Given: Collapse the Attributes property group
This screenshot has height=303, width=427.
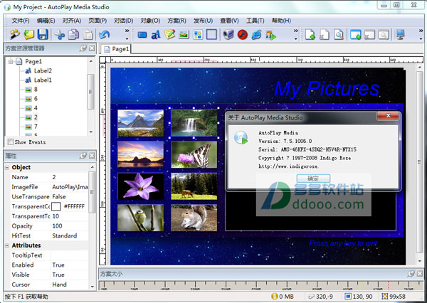Looking at the screenshot, I should 7,245.
